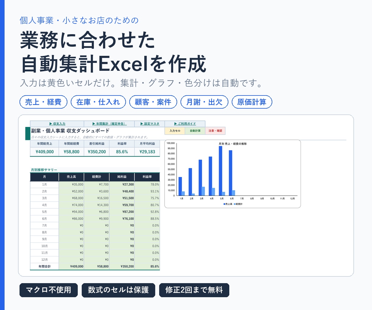
Task: Select the 年間総売上 value ¥409,000
Action: (x=45, y=152)
